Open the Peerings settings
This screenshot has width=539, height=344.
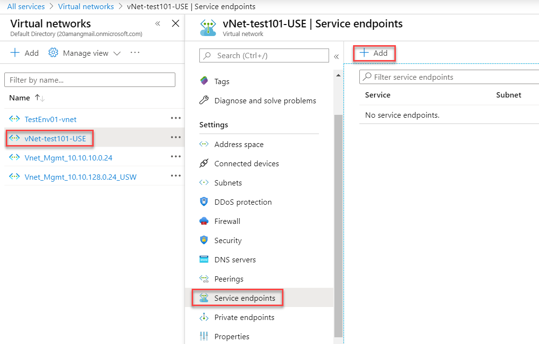point(229,279)
